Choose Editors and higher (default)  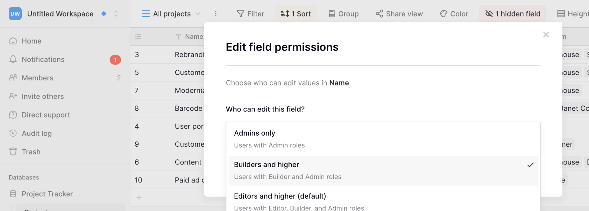point(383,202)
